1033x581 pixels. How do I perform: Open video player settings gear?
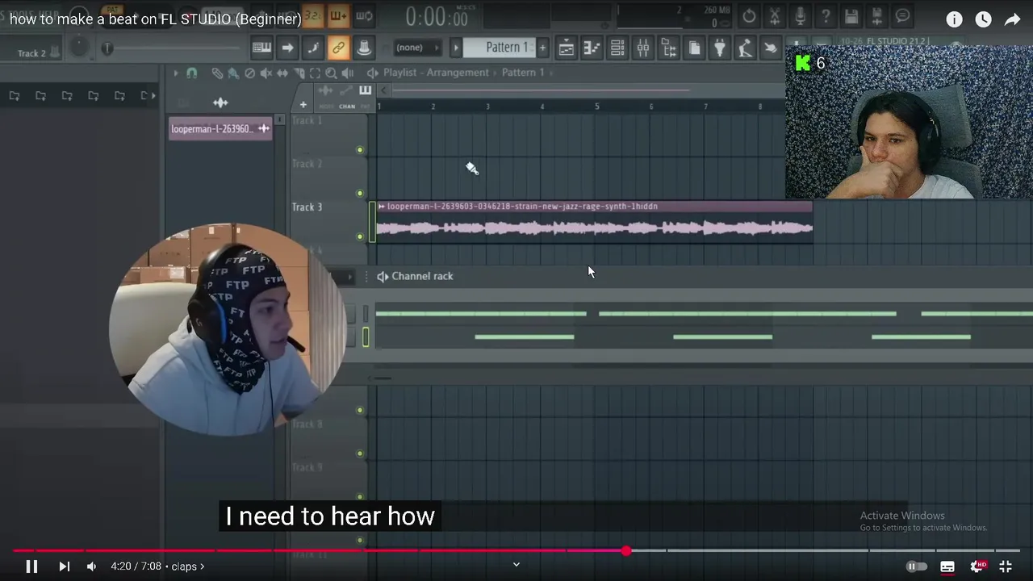click(x=977, y=566)
